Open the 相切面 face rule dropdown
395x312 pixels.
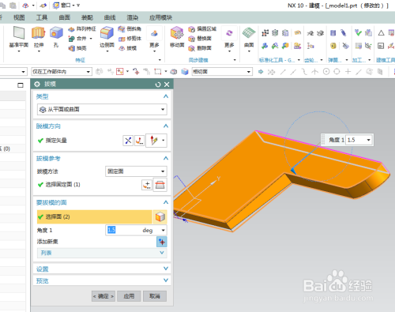pyautogui.click(x=222, y=72)
